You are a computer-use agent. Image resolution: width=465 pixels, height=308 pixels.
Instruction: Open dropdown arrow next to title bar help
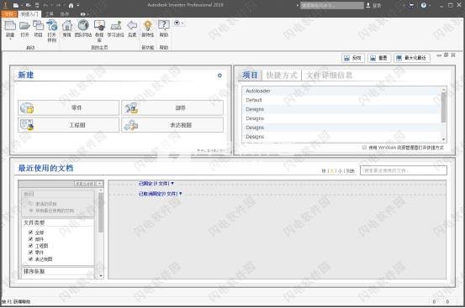click(x=430, y=5)
